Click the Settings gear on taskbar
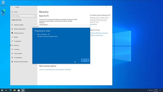This screenshot has height=92, width=163. [x=23, y=90]
